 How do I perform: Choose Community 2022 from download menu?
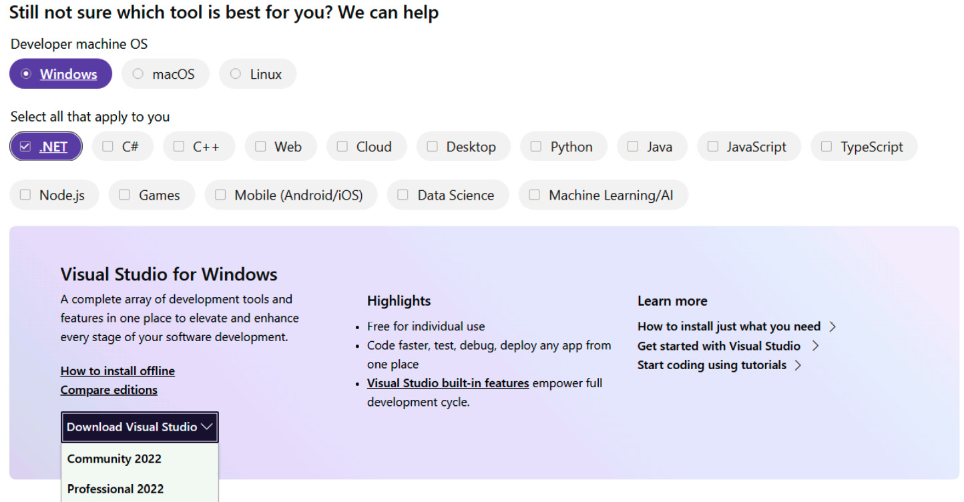pos(140,459)
